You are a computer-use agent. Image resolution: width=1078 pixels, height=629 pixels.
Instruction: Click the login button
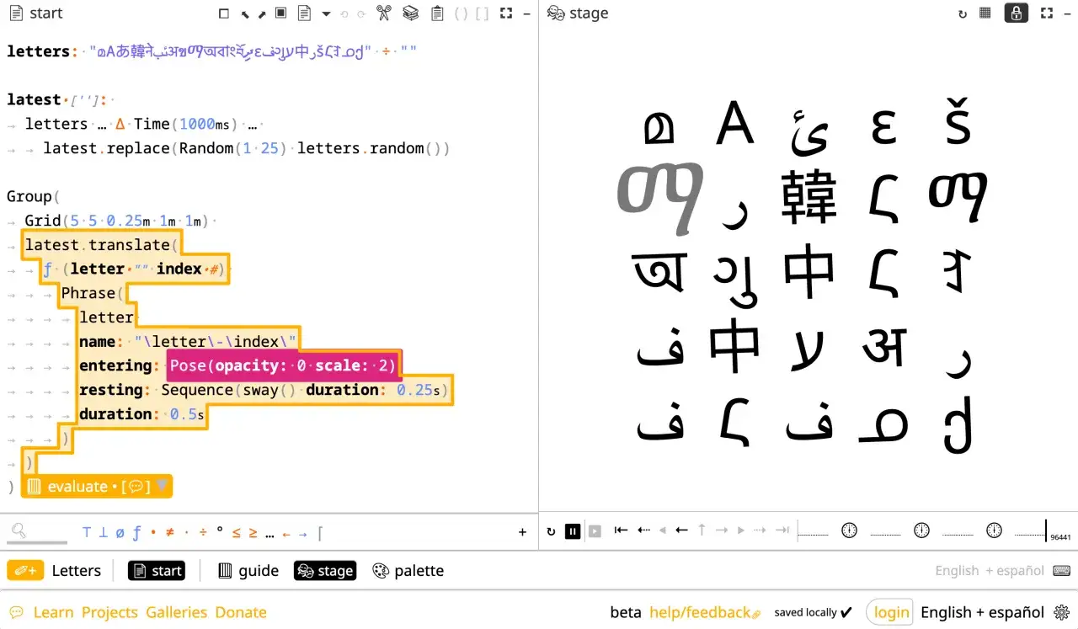tap(890, 612)
